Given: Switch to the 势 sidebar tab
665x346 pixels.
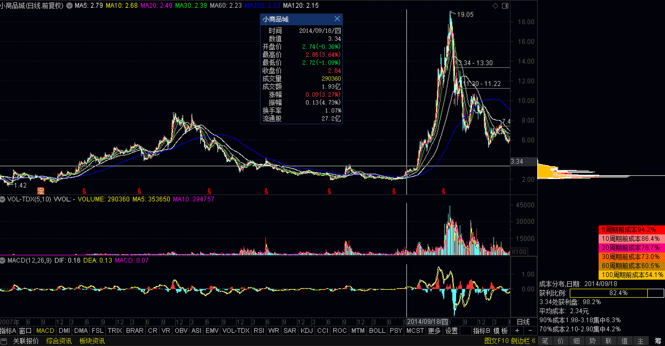Looking at the screenshot, I should click(x=593, y=341).
